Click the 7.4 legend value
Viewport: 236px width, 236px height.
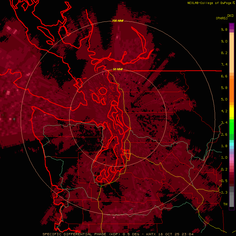(224, 65)
